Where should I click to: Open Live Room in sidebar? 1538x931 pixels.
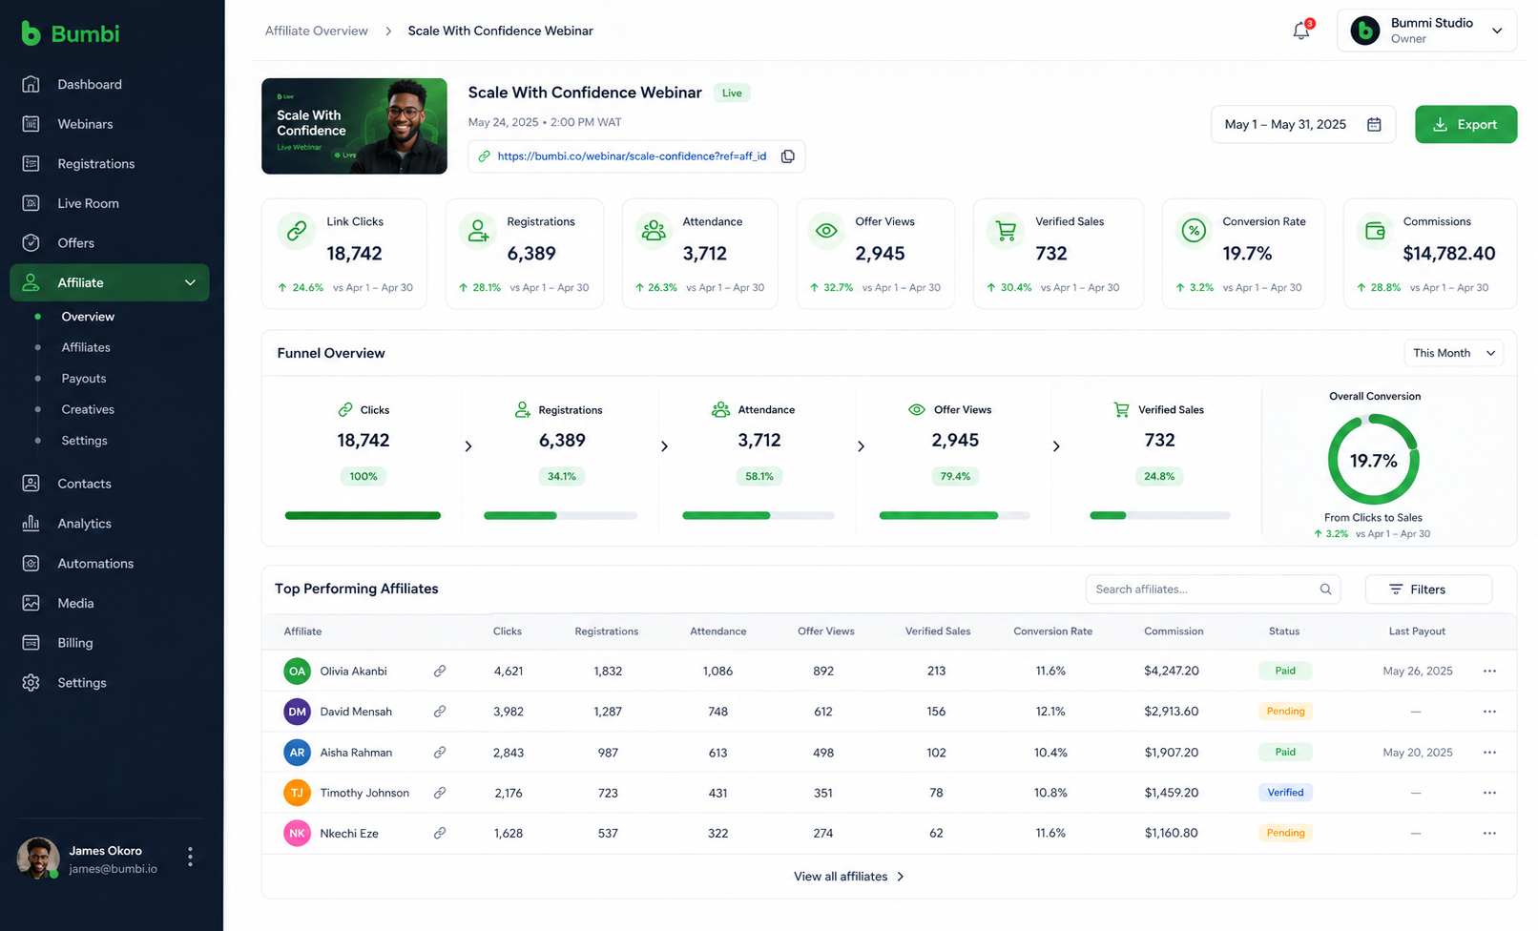click(x=88, y=203)
